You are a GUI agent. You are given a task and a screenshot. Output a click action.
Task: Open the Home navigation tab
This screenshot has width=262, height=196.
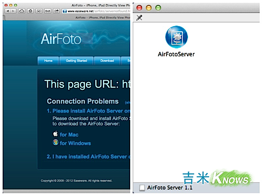[x=48, y=61]
